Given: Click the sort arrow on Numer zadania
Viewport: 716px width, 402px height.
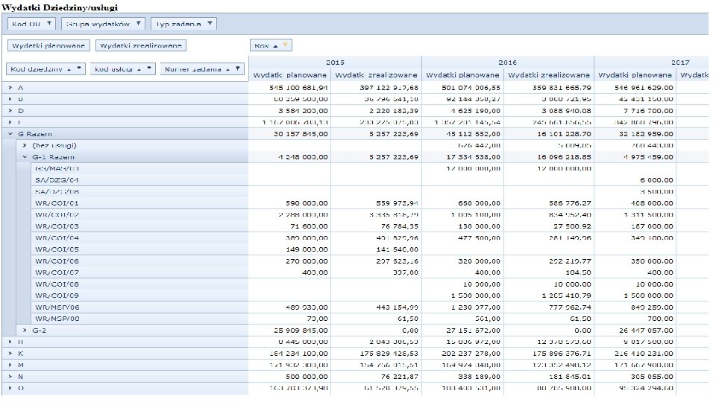Looking at the screenshot, I should coord(227,69).
